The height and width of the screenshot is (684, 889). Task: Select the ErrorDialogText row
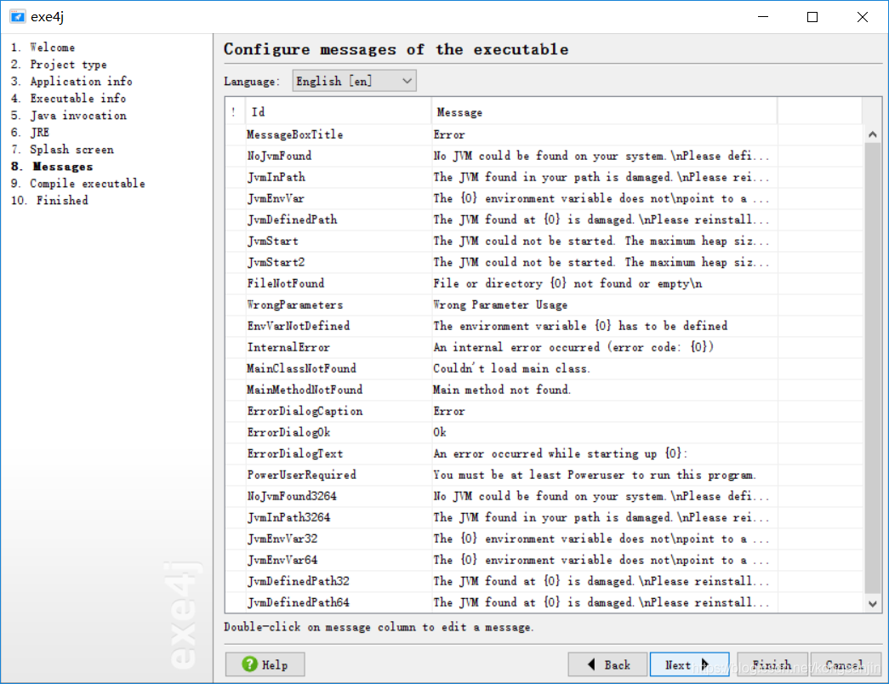click(544, 453)
